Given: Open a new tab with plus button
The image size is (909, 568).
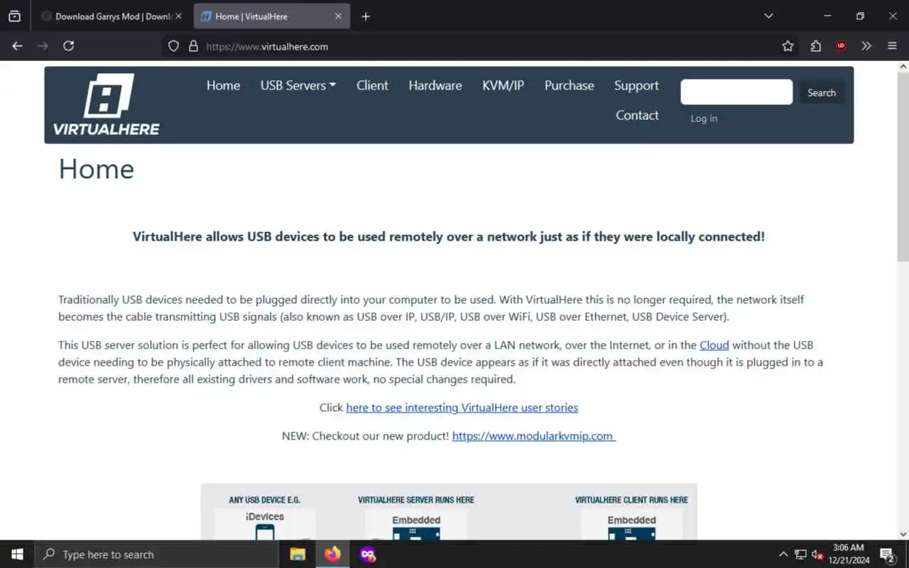Looking at the screenshot, I should (366, 16).
